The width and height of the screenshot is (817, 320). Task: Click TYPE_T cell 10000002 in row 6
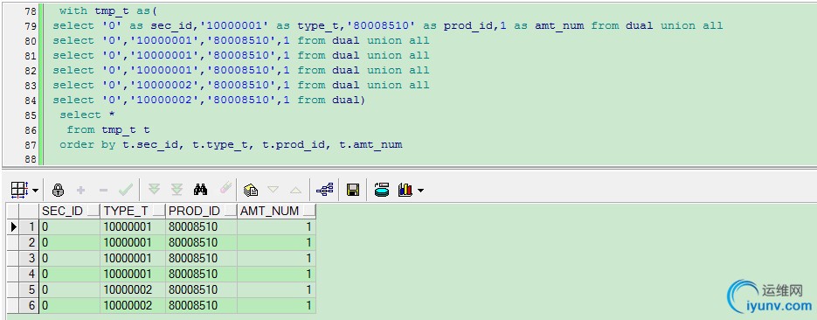pyautogui.click(x=133, y=305)
